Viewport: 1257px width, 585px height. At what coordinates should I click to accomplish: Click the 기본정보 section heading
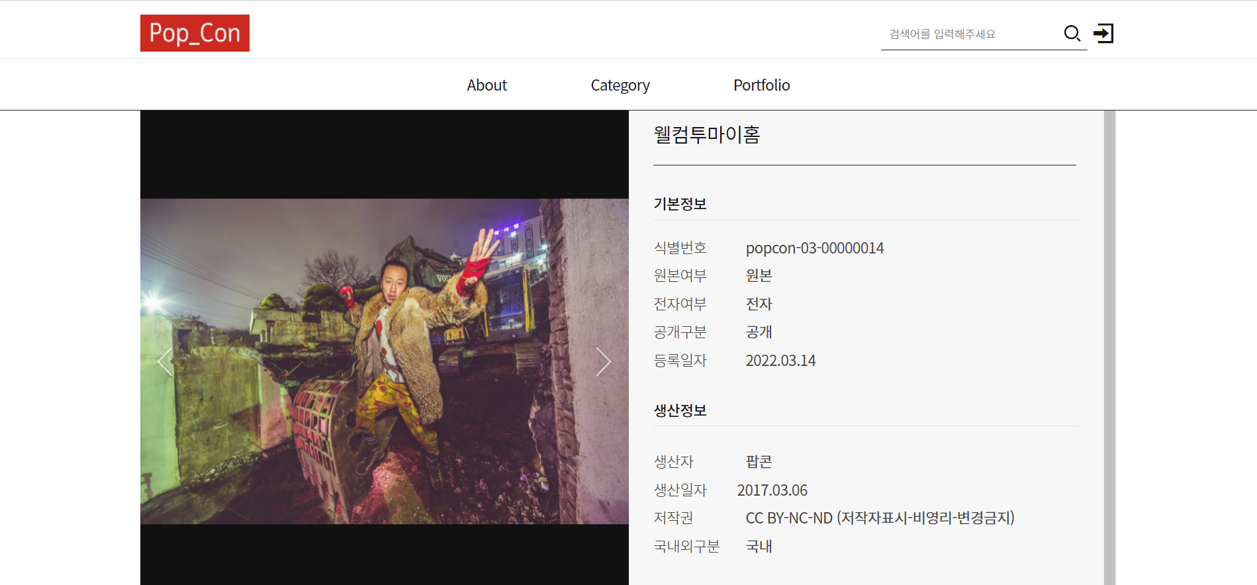[x=680, y=204]
